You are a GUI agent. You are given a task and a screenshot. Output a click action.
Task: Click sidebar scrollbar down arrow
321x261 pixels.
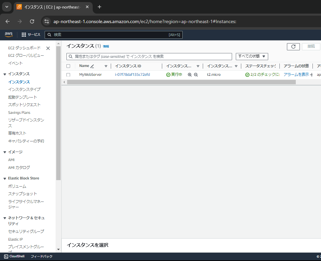click(58, 249)
